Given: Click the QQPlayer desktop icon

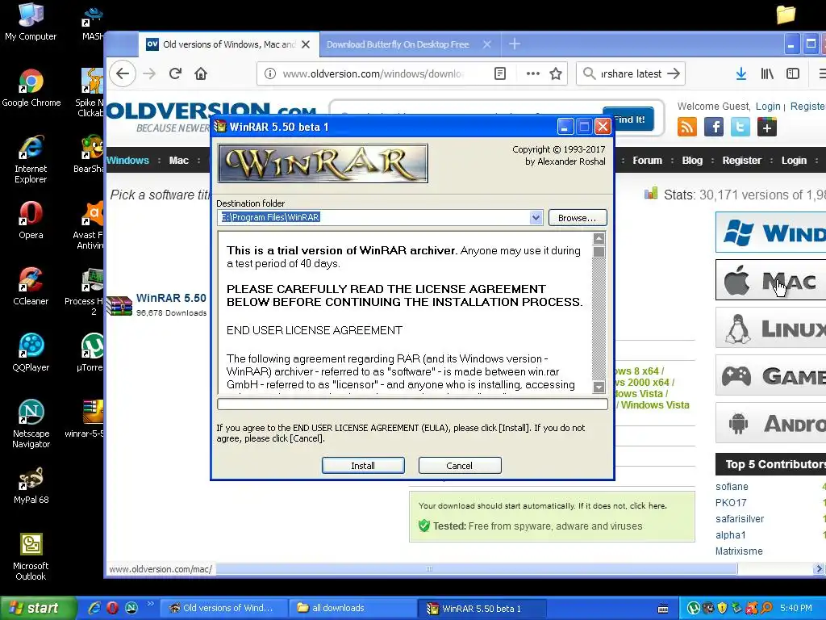Looking at the screenshot, I should (x=31, y=352).
